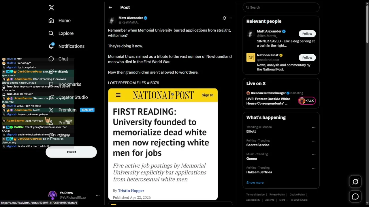This screenshot has height=207, width=369.
Task: Follow Matt Alexander
Action: pyautogui.click(x=307, y=34)
